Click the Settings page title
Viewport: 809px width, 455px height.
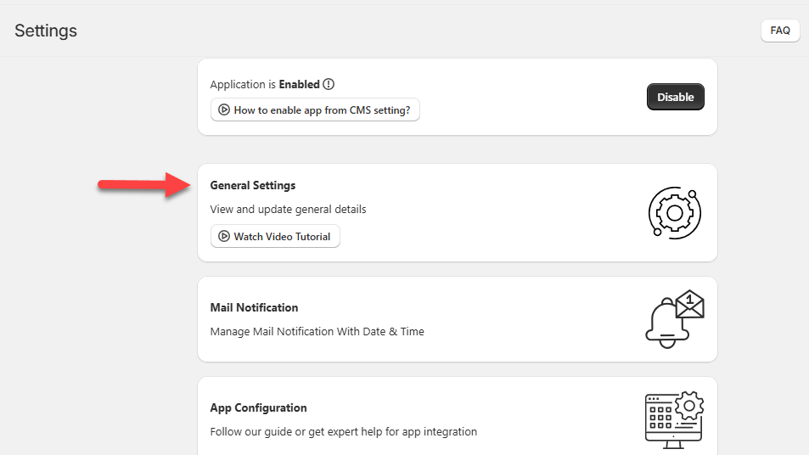pyautogui.click(x=46, y=31)
